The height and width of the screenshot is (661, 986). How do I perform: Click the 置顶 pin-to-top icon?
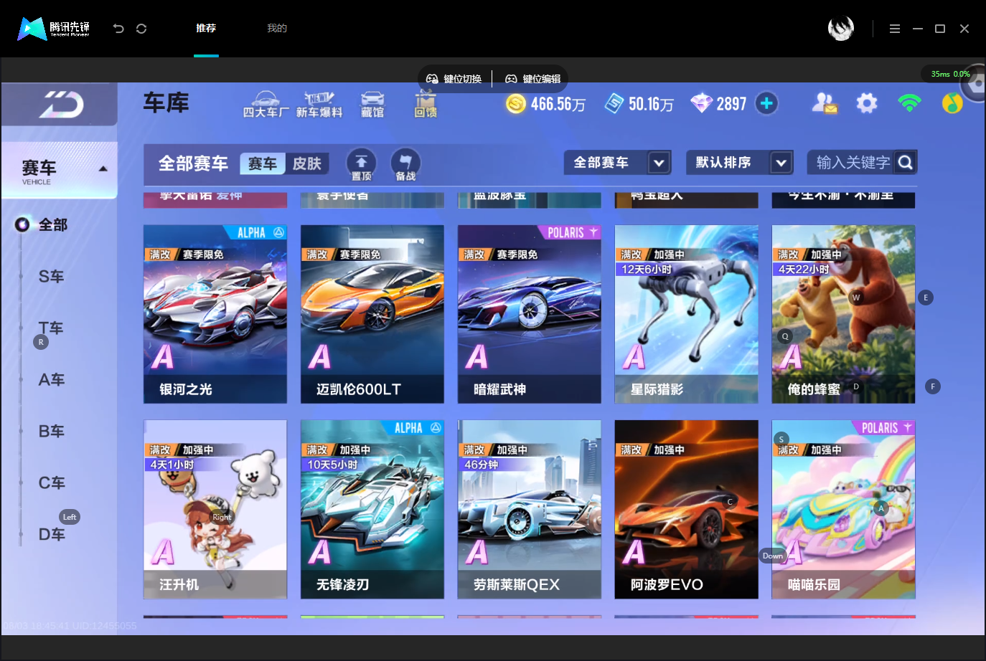coord(362,164)
